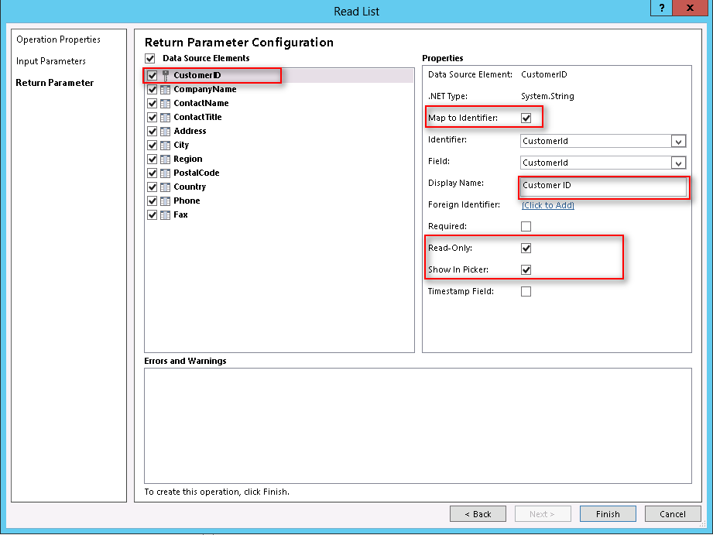The image size is (713, 535).
Task: Uncheck the City element checkbox
Action: pos(153,145)
